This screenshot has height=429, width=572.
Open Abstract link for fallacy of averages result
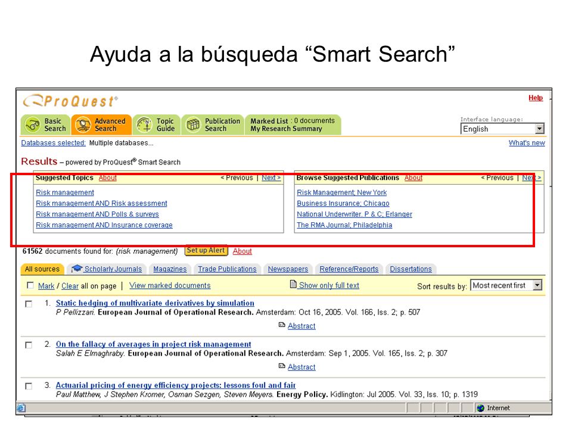[301, 368]
